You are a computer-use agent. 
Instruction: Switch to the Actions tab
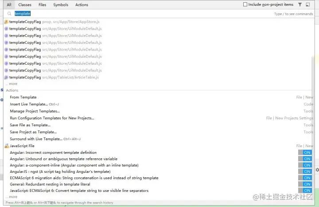pyautogui.click(x=82, y=5)
